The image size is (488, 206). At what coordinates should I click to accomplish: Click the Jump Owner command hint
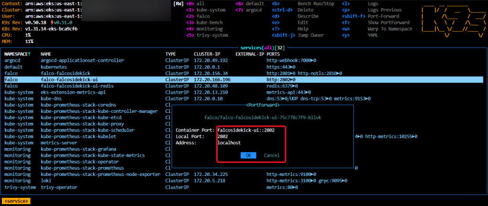(x=310, y=35)
